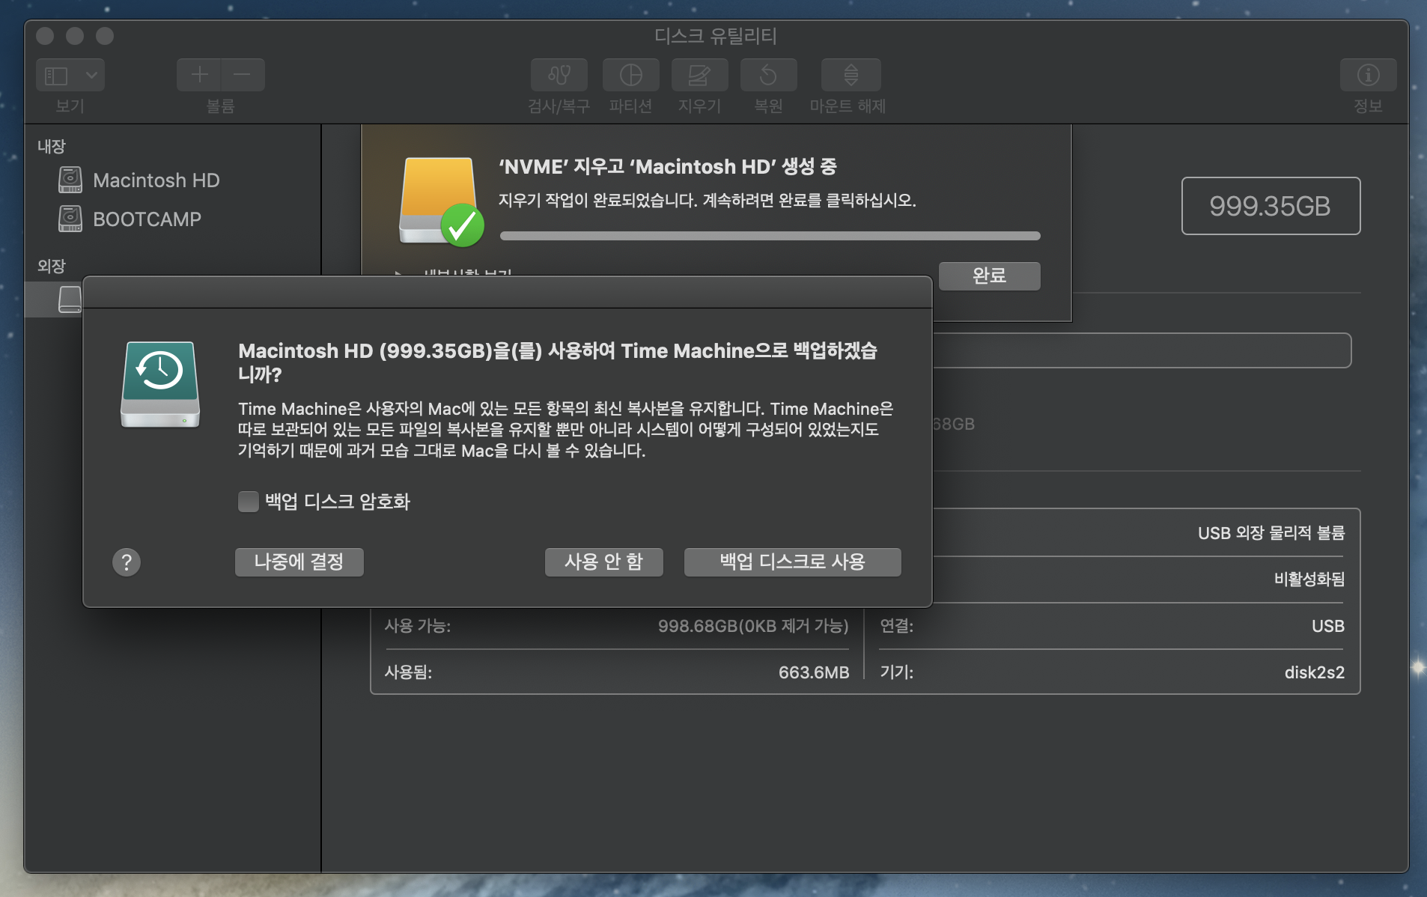1427x897 pixels.
Task: Click the Macintosh HD drive icon in sidebar
Action: (x=70, y=180)
